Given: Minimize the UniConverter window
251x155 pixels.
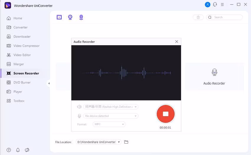Looking at the screenshot, I should [x=232, y=4].
